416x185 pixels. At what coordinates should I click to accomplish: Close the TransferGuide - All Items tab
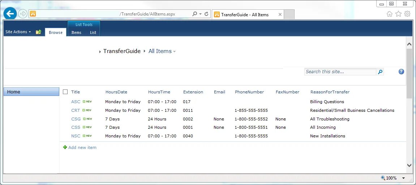tap(280, 14)
